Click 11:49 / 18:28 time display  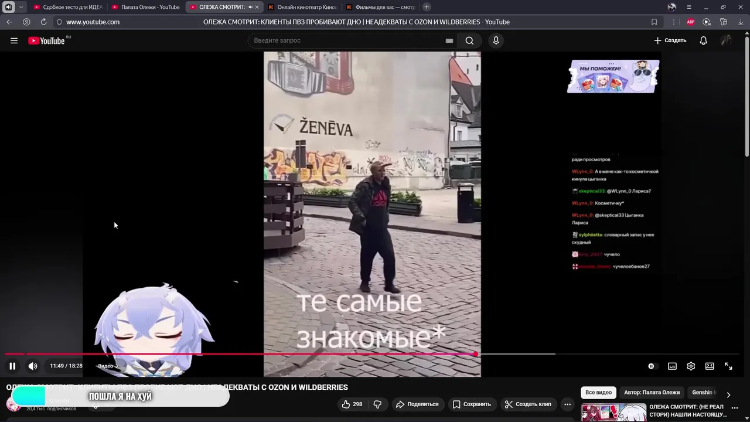(66, 366)
